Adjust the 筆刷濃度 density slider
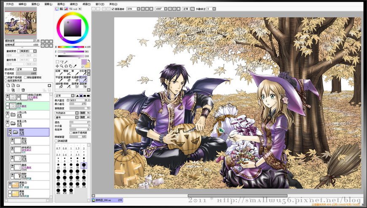Screen dimensions: 367x208 coord(80,108)
